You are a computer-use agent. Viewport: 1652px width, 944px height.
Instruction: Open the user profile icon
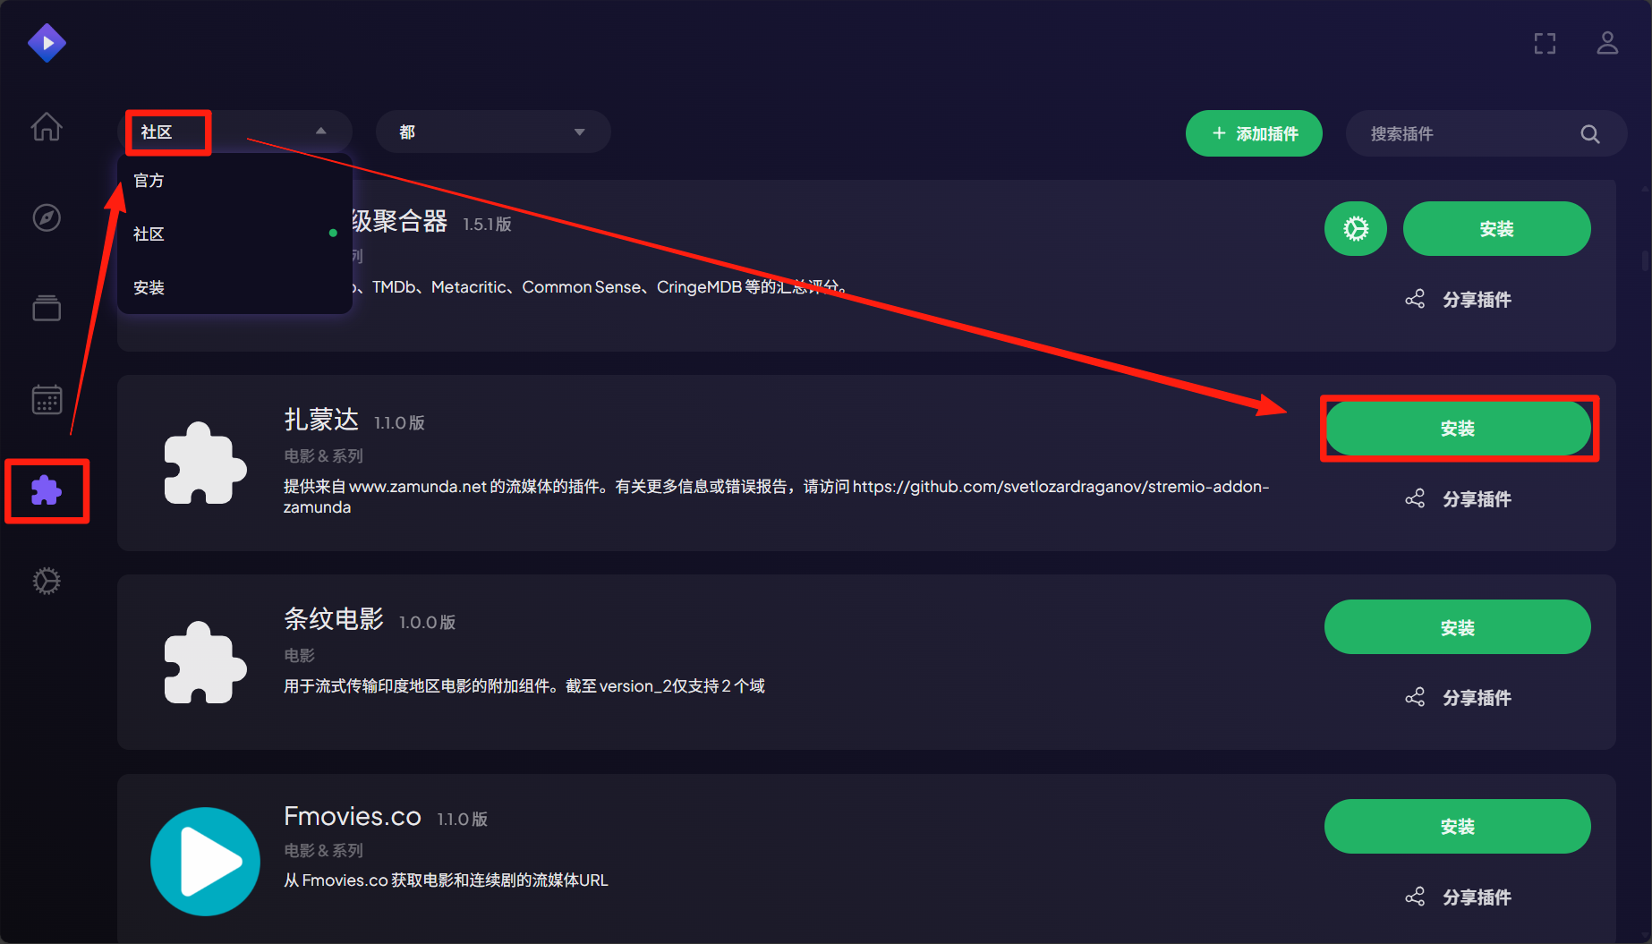pos(1607,43)
